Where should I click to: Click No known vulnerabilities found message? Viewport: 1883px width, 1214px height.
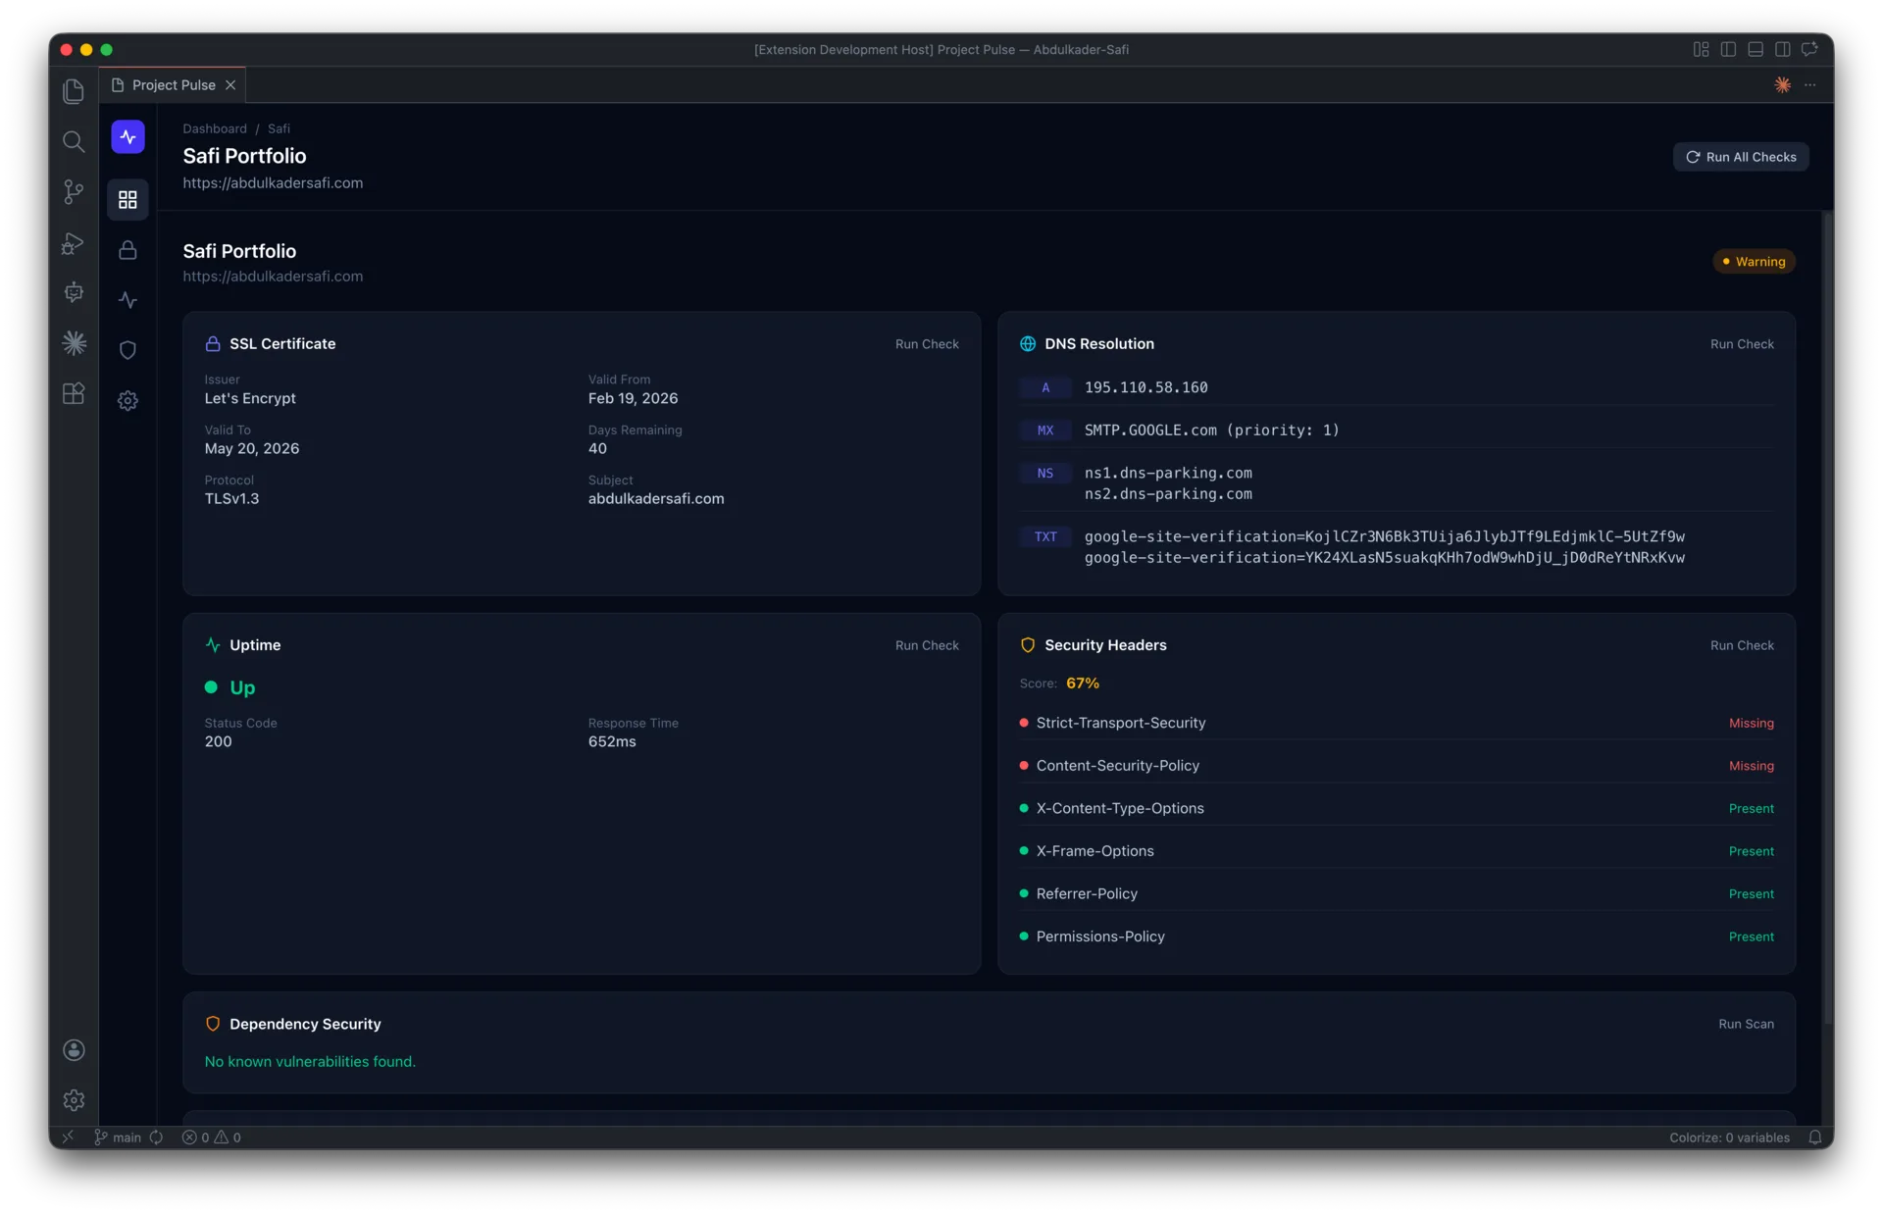point(310,1062)
